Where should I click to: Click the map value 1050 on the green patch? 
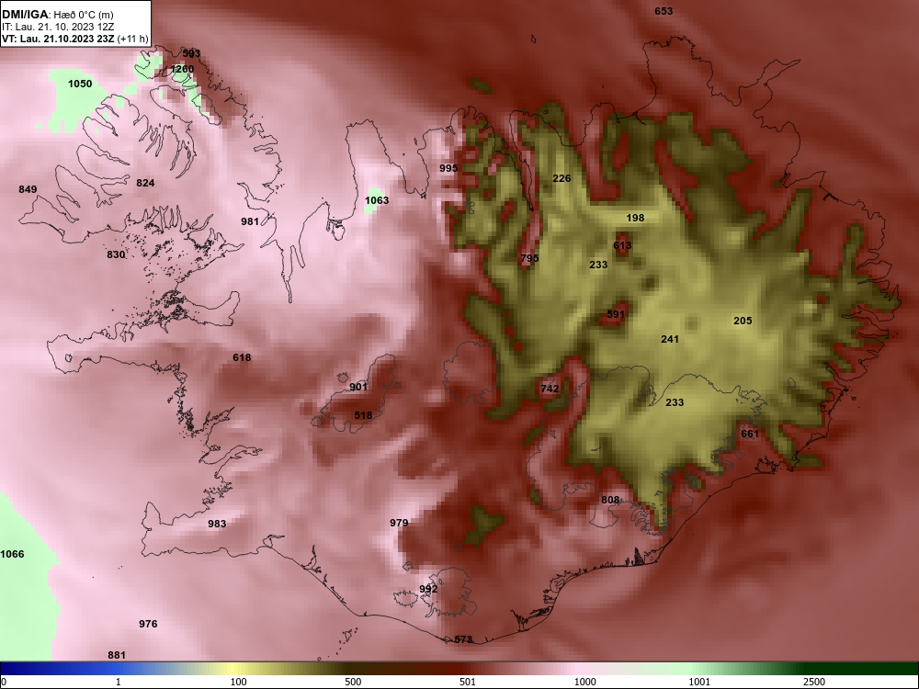[80, 84]
